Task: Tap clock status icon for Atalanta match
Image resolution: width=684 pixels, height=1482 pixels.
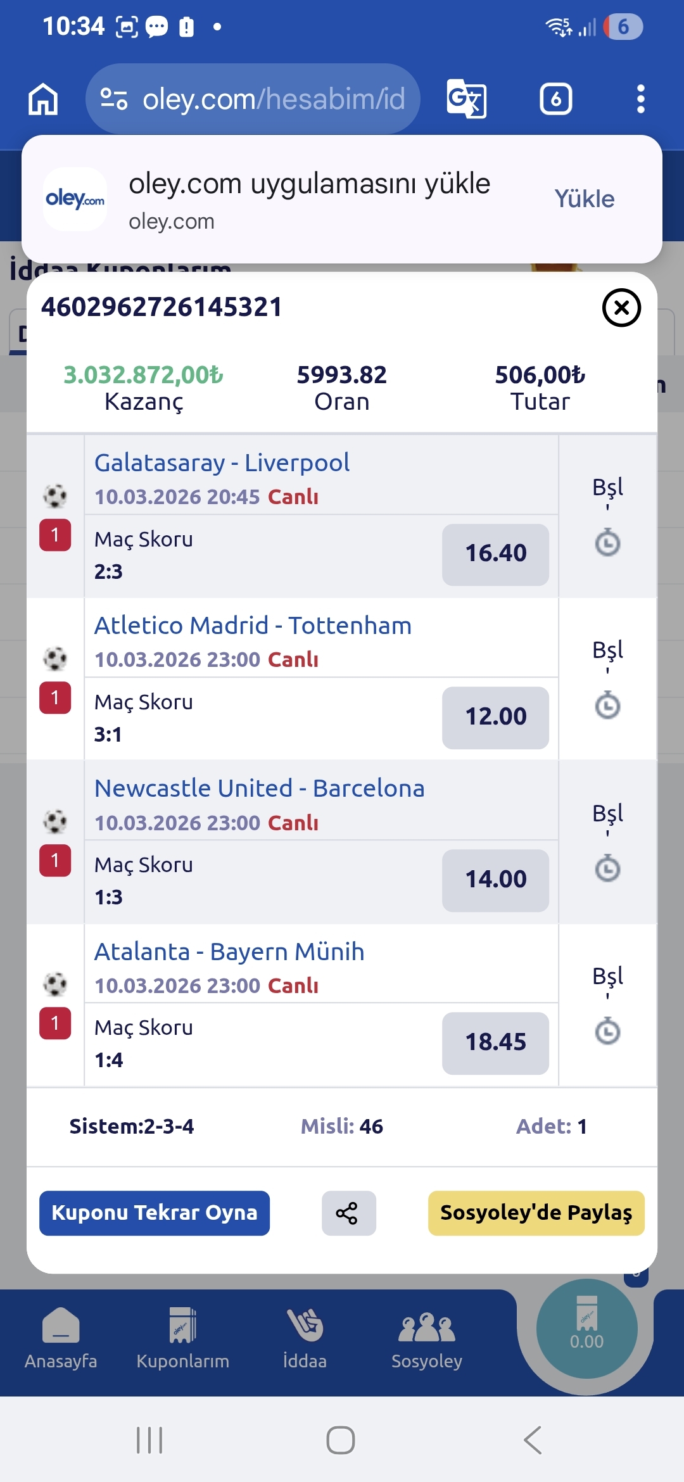Action: pyautogui.click(x=607, y=1032)
